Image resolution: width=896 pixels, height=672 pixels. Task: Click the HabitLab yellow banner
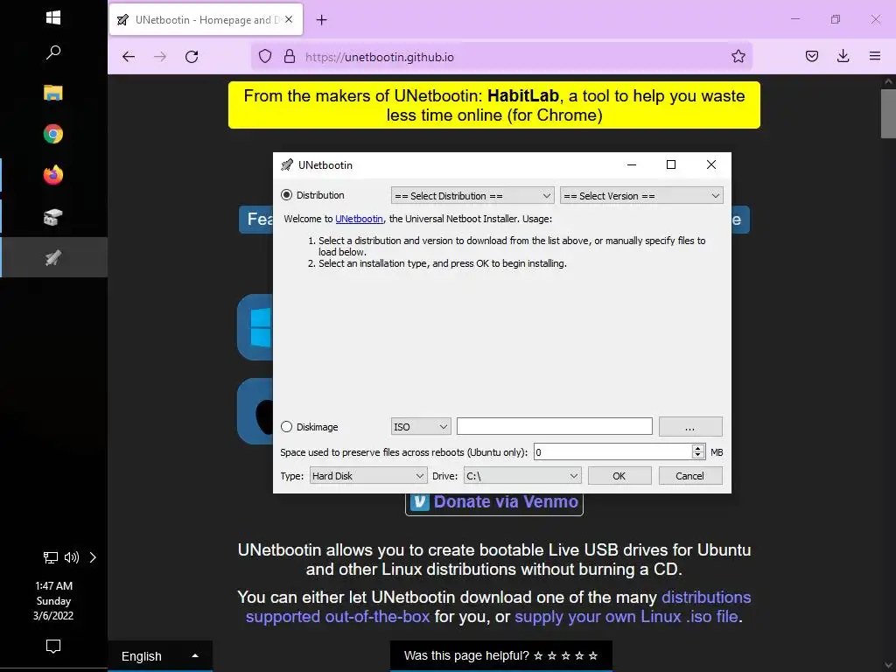(x=494, y=105)
